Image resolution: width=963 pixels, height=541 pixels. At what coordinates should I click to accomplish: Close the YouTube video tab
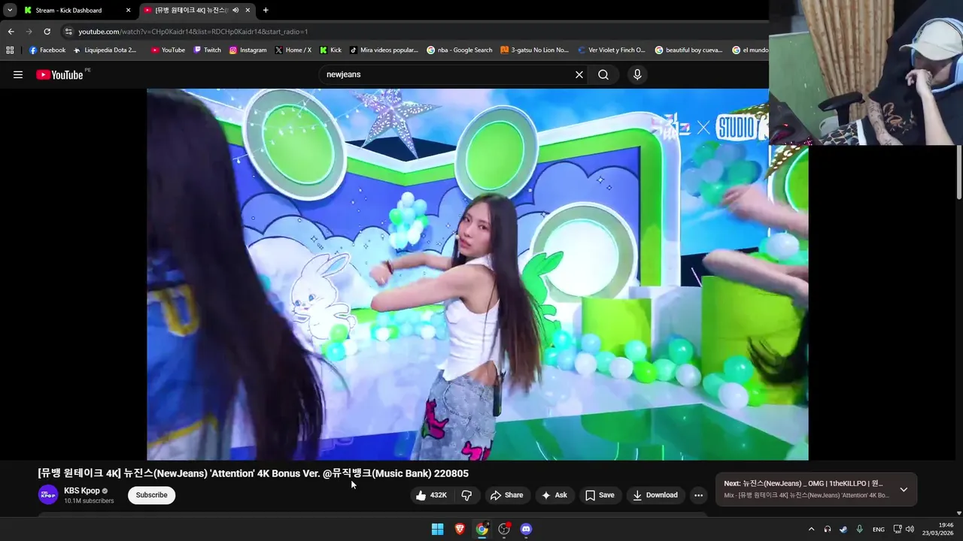coord(248,11)
